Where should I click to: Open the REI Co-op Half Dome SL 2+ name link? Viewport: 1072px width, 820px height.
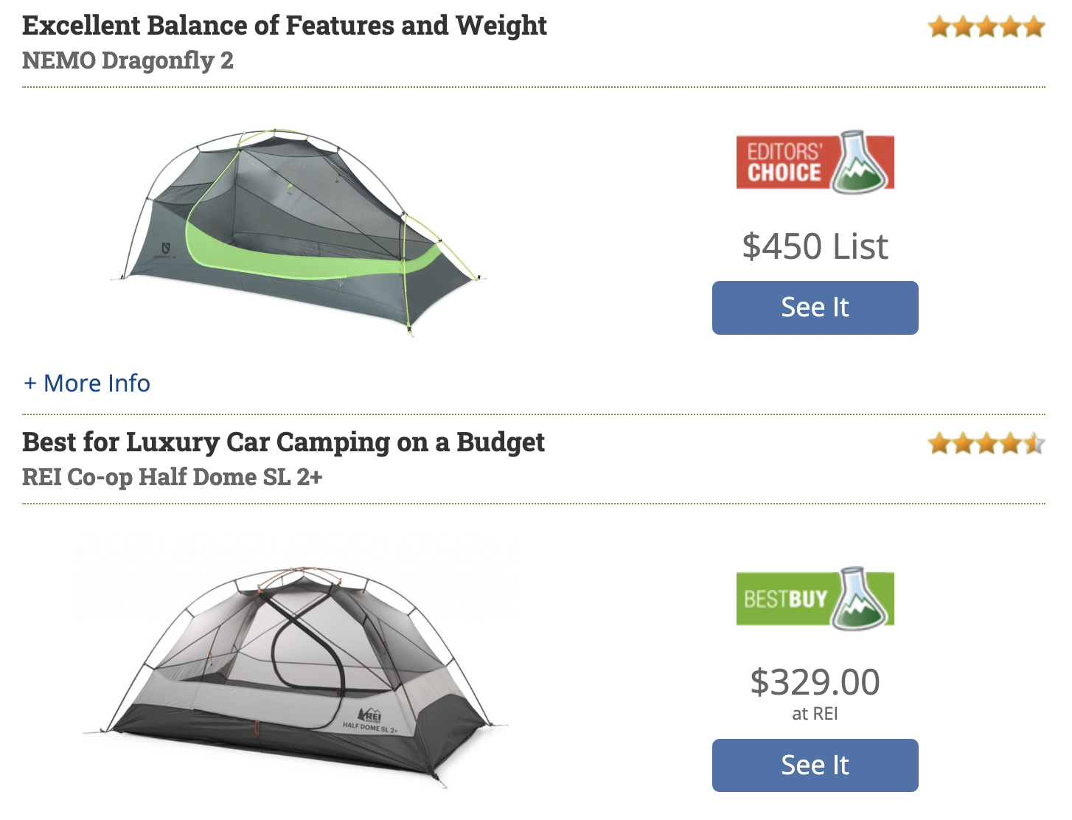(173, 476)
